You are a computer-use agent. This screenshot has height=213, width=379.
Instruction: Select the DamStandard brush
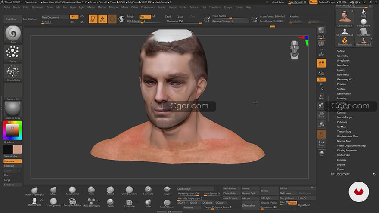(129, 191)
